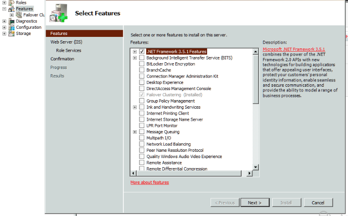Select Features label in console tree

(x=24, y=9)
